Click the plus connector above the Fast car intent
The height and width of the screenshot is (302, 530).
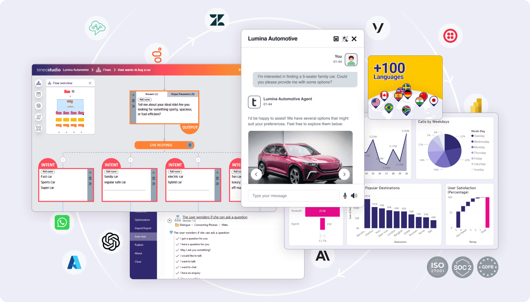pos(63,160)
